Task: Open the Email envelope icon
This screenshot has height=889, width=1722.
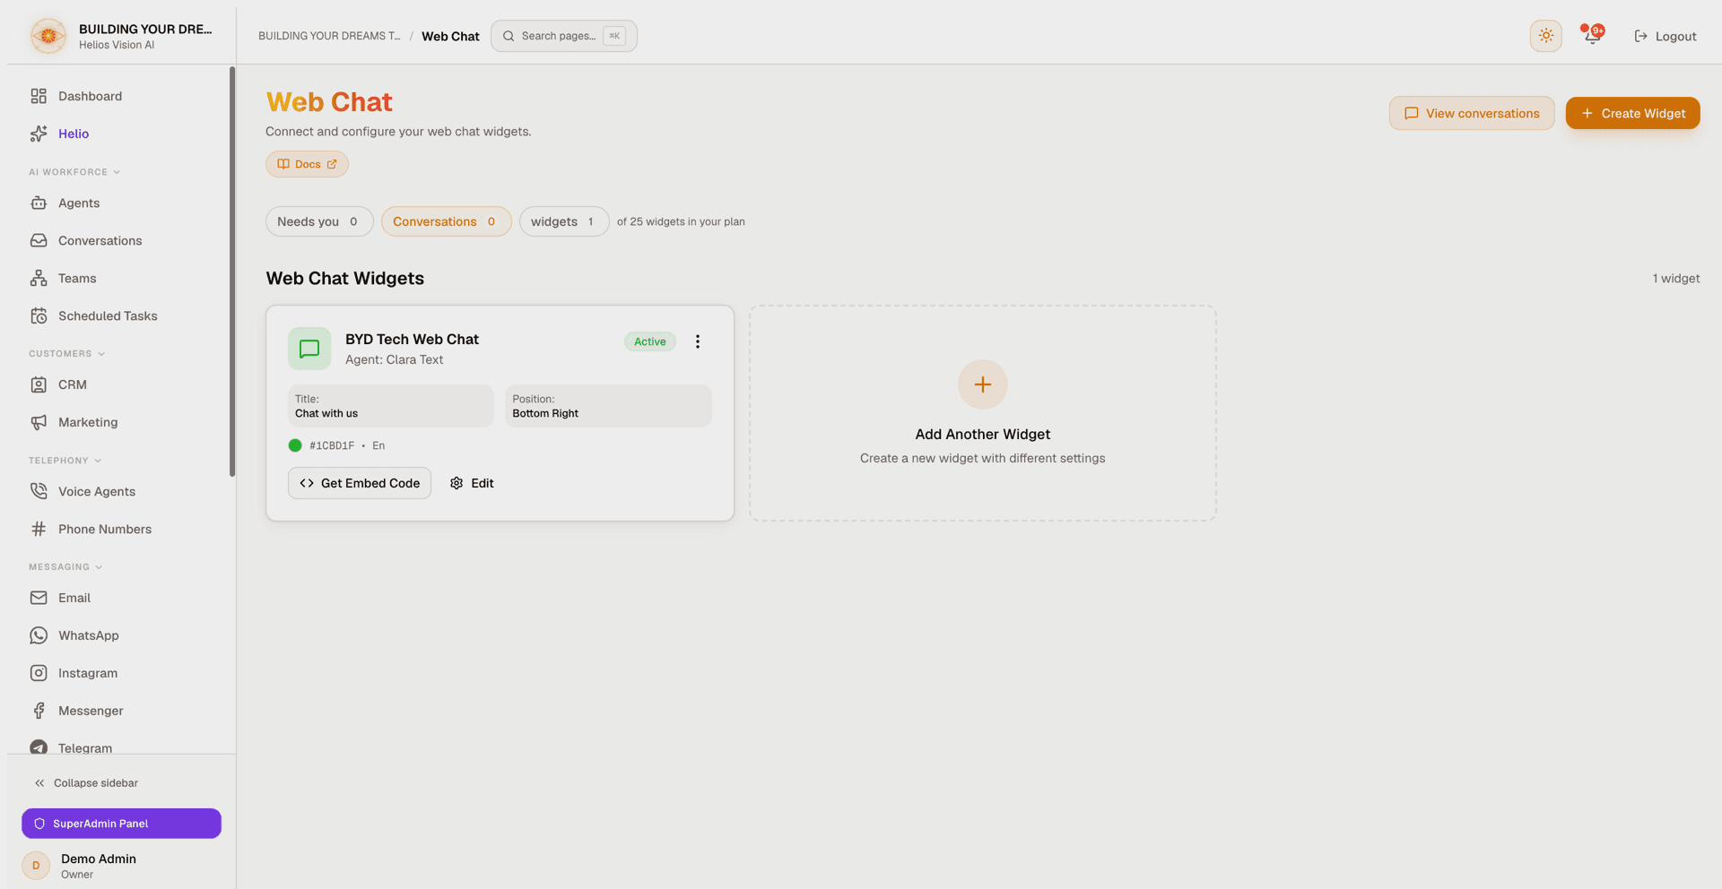Action: (x=39, y=599)
